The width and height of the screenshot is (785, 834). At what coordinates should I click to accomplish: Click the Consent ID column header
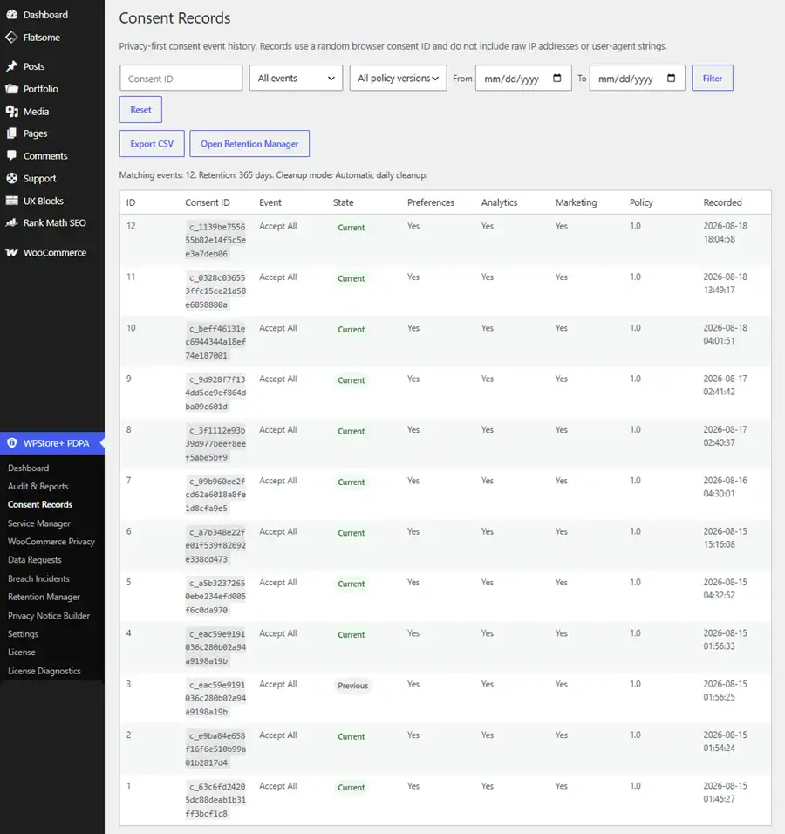[x=208, y=202]
